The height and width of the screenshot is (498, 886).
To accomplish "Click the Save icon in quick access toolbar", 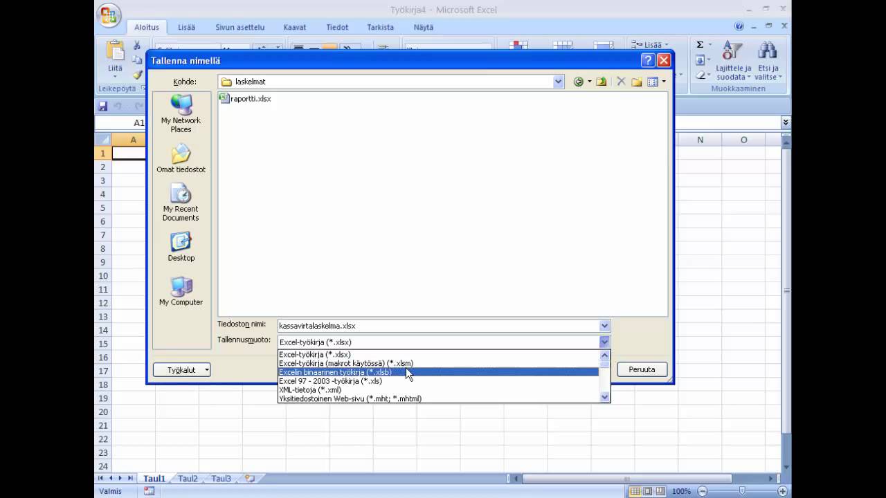I will [x=103, y=106].
